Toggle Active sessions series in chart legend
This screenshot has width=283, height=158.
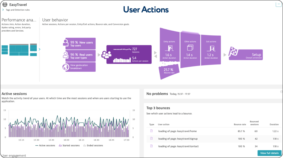(45, 146)
